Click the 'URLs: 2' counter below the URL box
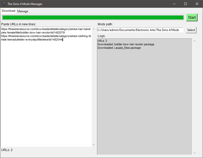This screenshot has height=158, width=203. coord(7,150)
